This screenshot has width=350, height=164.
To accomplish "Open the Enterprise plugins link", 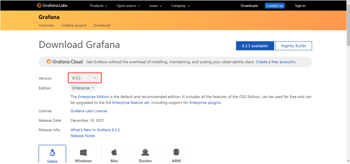I will [205, 103].
